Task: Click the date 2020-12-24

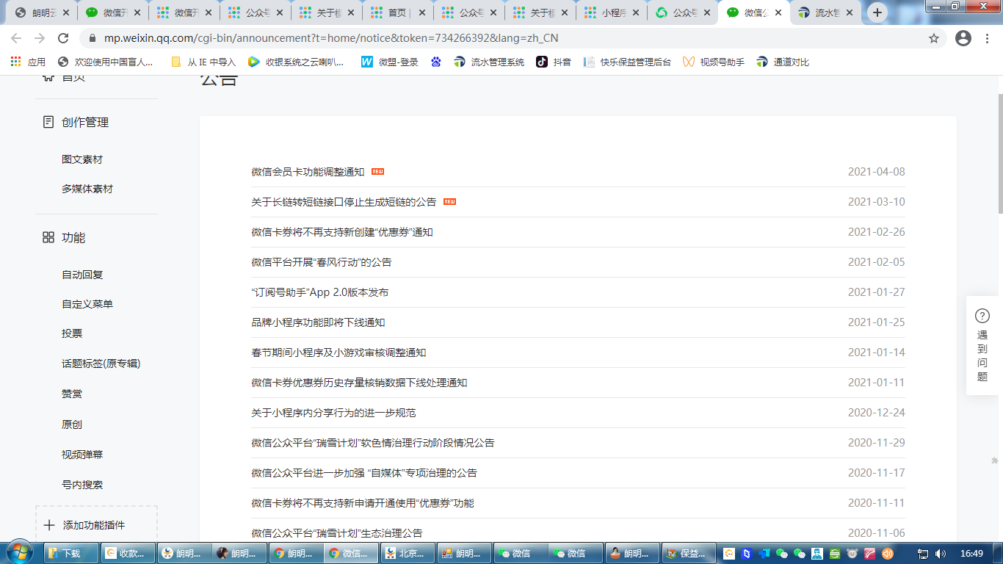Action: pos(877,413)
